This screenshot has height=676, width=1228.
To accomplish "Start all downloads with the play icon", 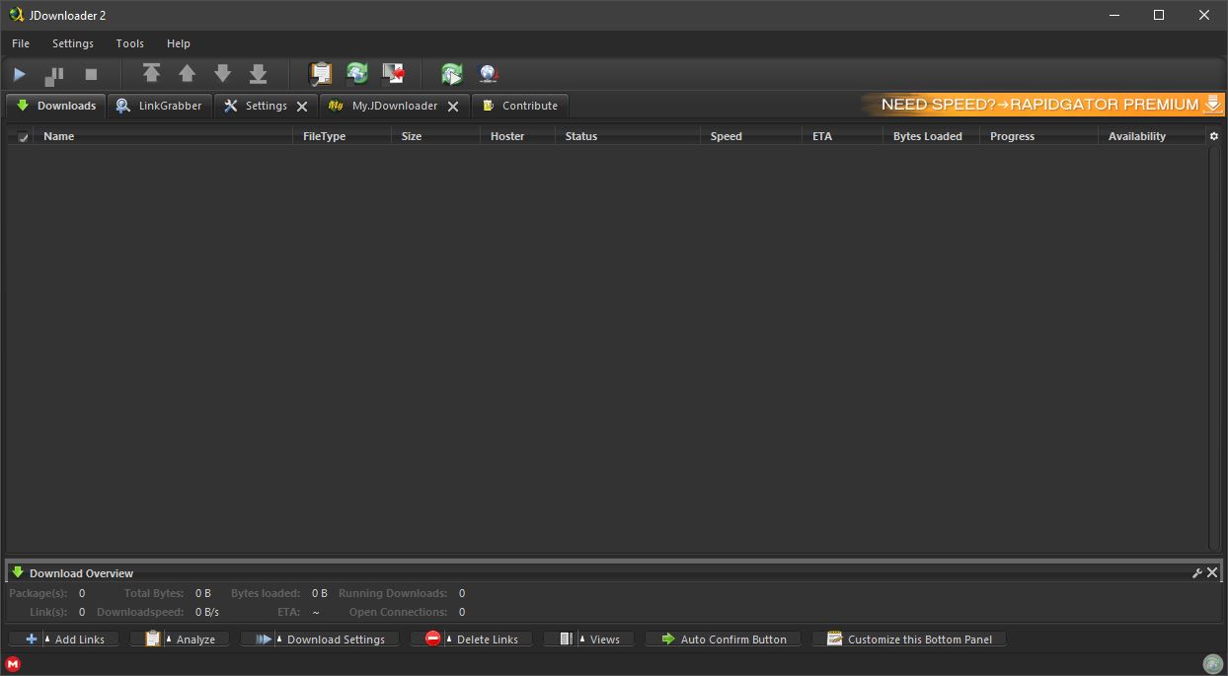I will tap(19, 74).
